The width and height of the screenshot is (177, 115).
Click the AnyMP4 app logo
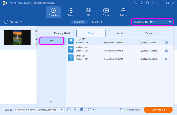click(x=5, y=3)
